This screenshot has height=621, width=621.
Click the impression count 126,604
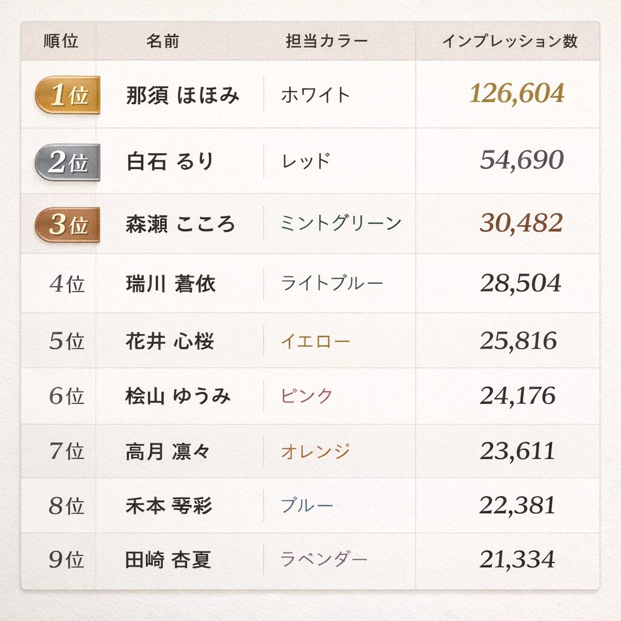pyautogui.click(x=517, y=94)
